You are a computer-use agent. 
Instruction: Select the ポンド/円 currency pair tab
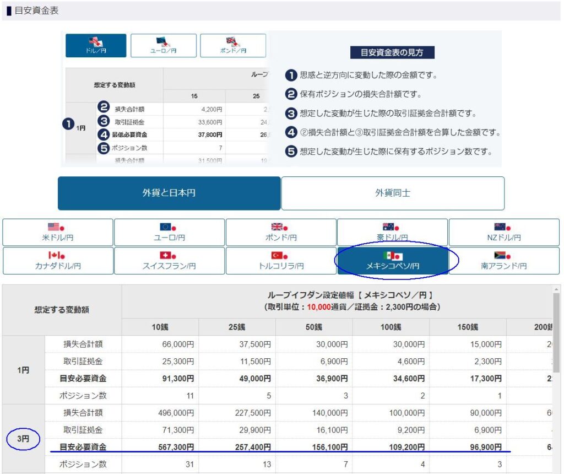(281, 232)
